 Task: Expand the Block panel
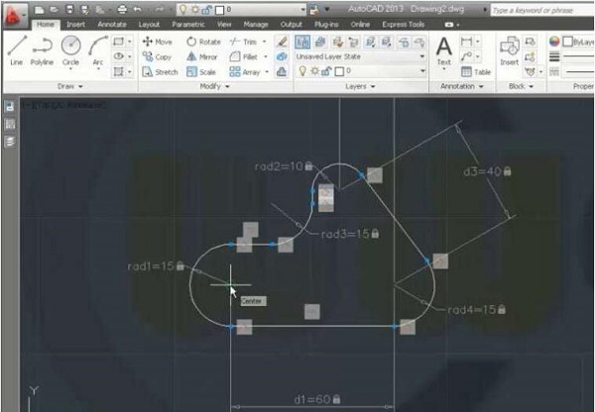point(521,86)
